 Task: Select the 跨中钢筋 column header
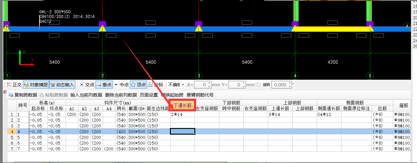231,108
